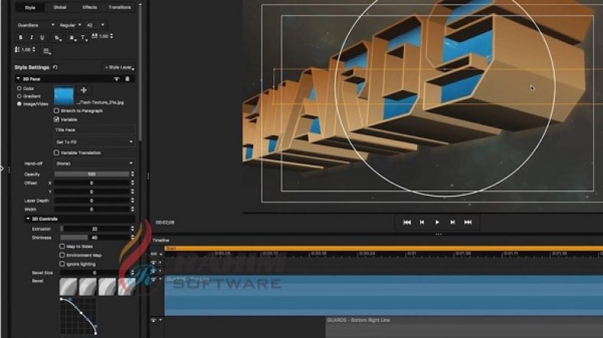This screenshot has height=338, width=603.
Task: Click the Bold text formatting icon
Action: click(x=21, y=37)
